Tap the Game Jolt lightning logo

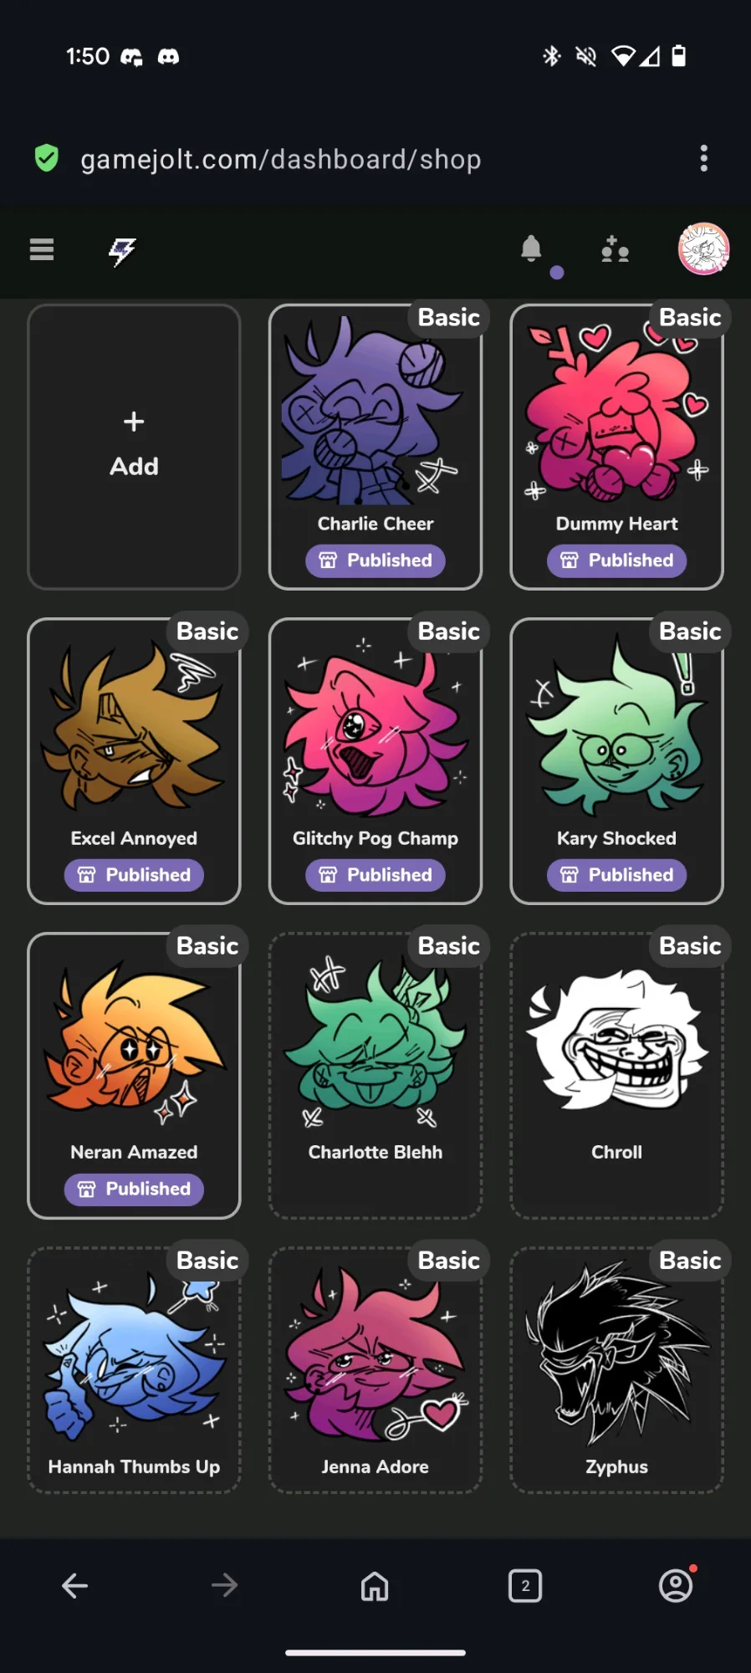pyautogui.click(x=122, y=250)
